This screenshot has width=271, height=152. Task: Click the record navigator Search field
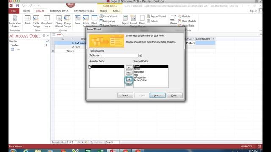point(113,142)
